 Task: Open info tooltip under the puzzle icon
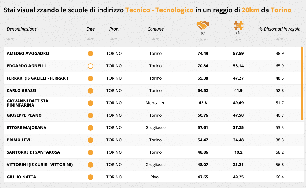click(x=238, y=33)
